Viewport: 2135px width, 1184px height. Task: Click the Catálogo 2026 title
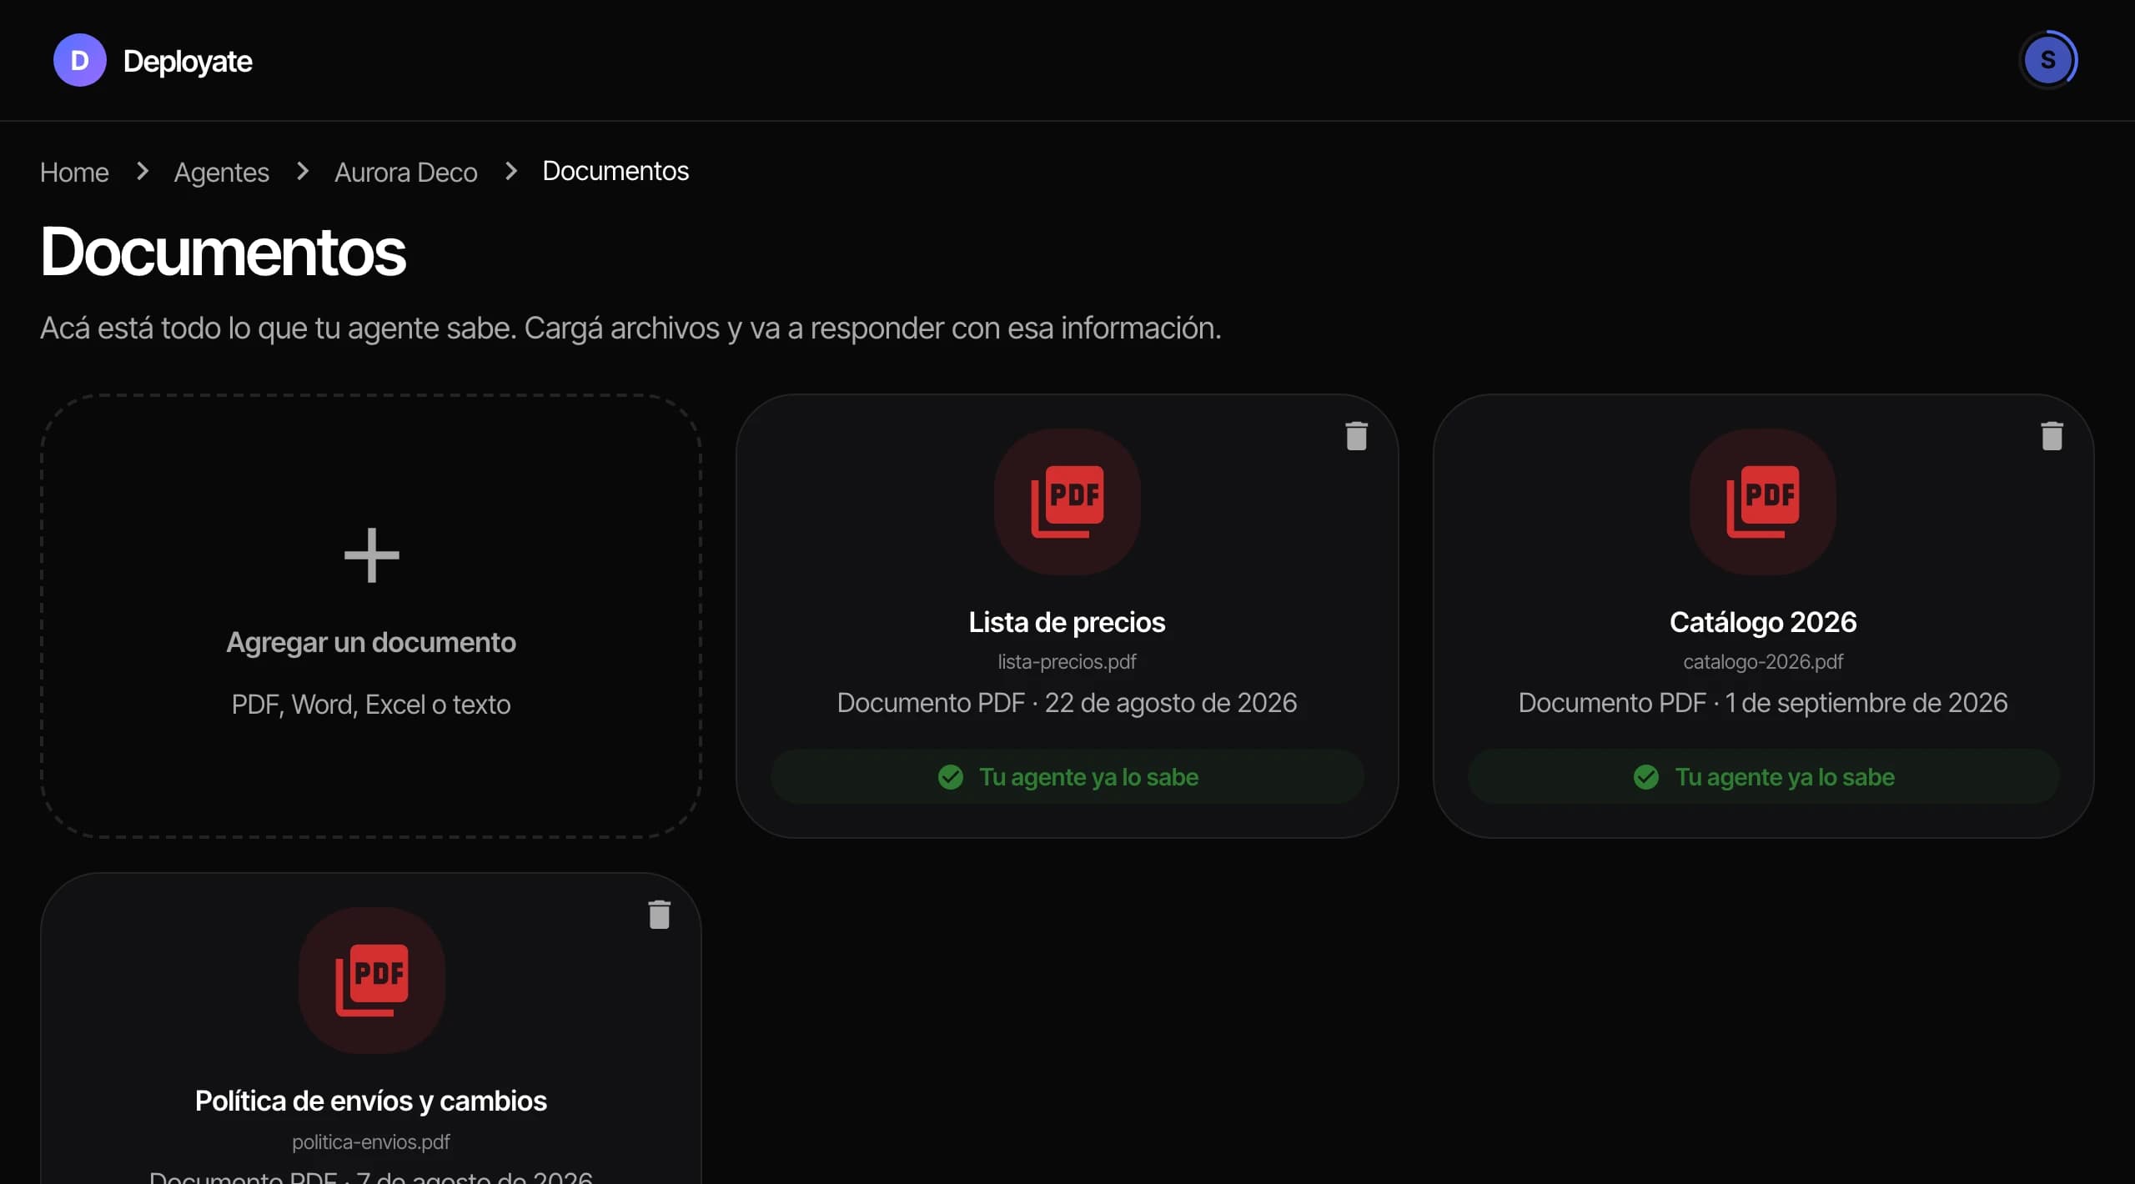tap(1762, 622)
